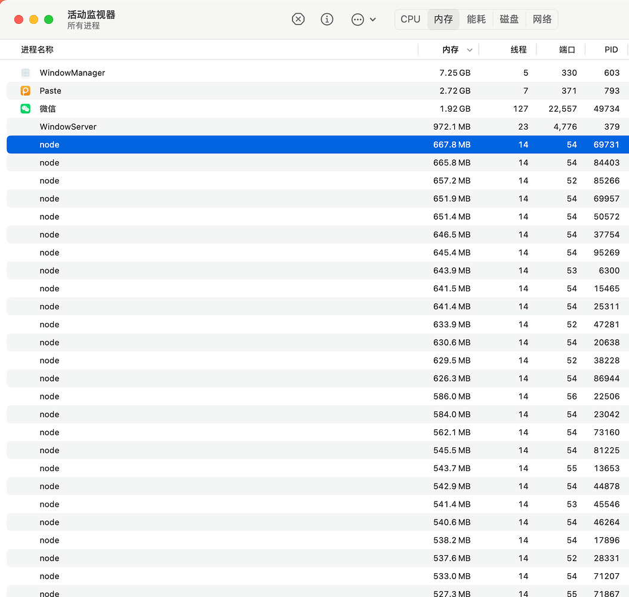This screenshot has width=629, height=597.
Task: Click the WindowManager process icon
Action: click(25, 73)
